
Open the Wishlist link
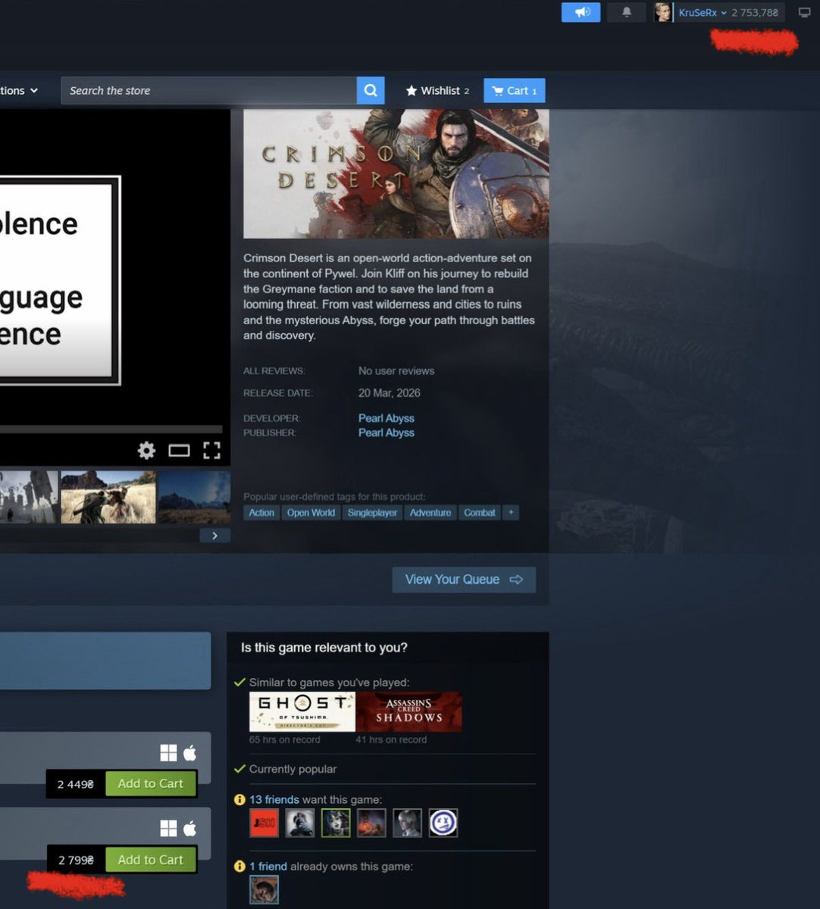(437, 91)
